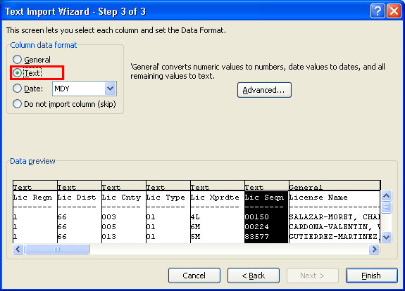Image resolution: width=405 pixels, height=291 pixels.
Task: Close the Text Import Wizard dialog
Action: coord(394,11)
